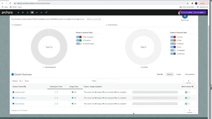Open the Display items count dropdown

tap(21, 81)
